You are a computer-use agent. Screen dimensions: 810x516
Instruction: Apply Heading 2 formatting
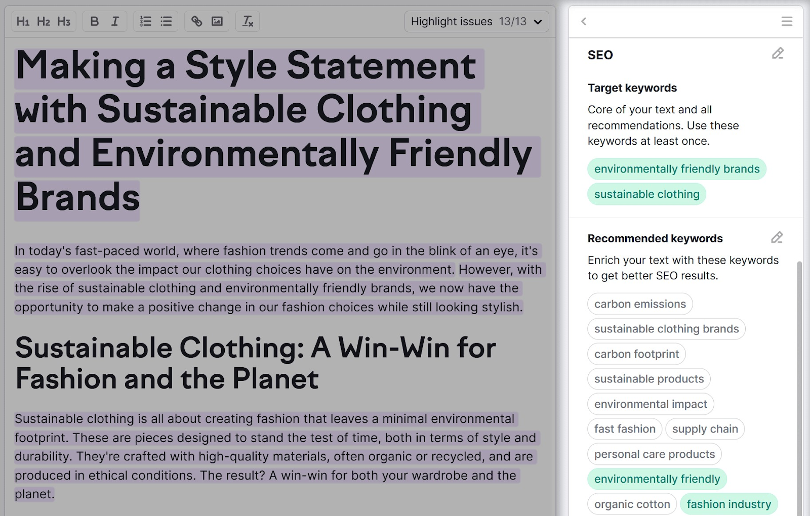point(44,21)
